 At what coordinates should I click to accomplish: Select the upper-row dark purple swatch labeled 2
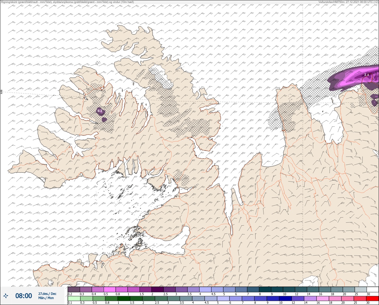pyautogui.click(x=158, y=289)
